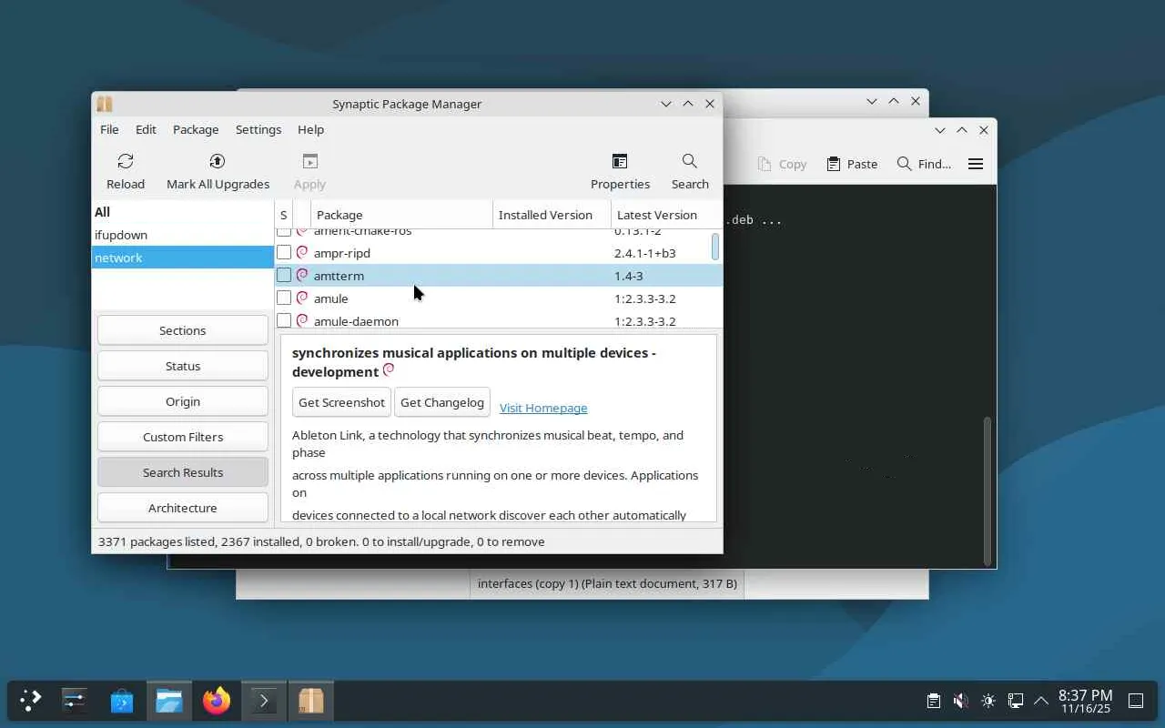Open the Search tool in Synaptic toolbar
The width and height of the screenshot is (1165, 728).
(x=690, y=171)
